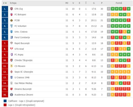133x107 pixels.
Task: Click the Gaz Metan Mediaș logo
Action: pos(12,83)
